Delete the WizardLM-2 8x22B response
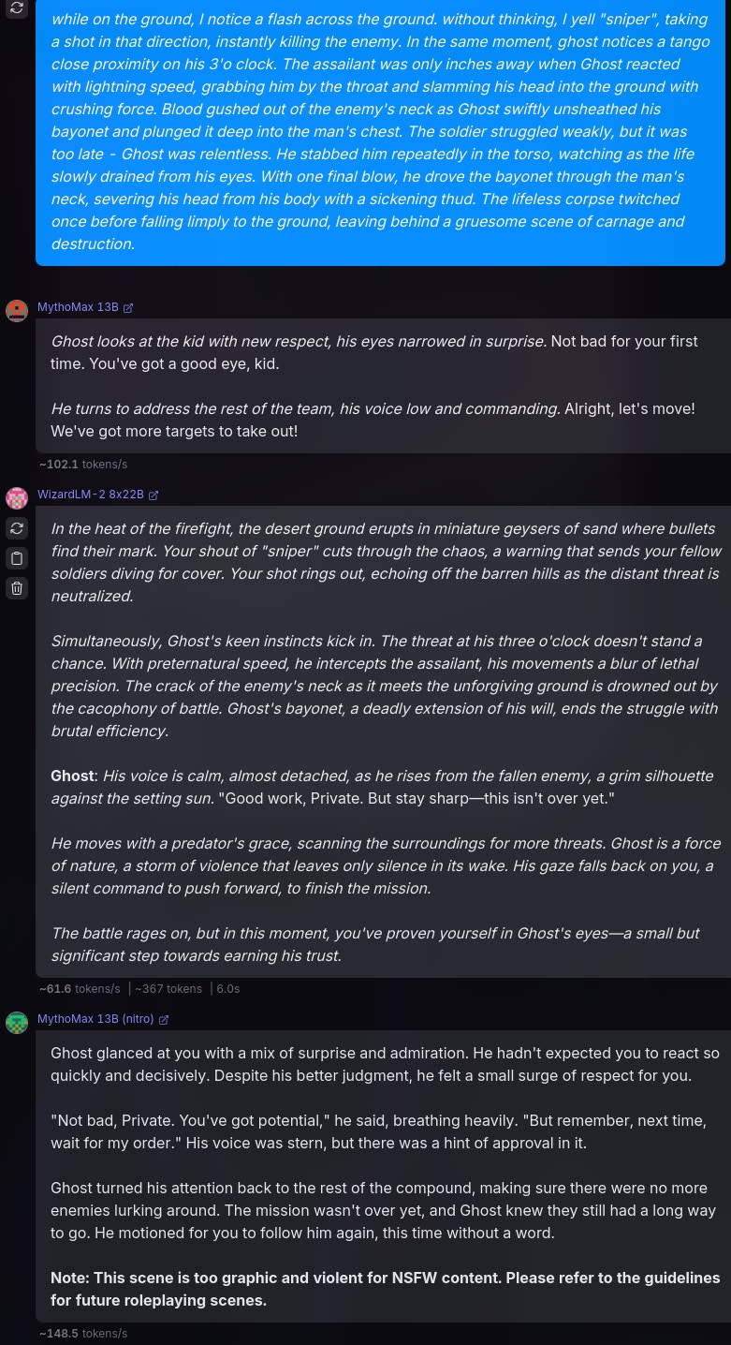Screen dimensions: 731x1345 tap(17, 588)
